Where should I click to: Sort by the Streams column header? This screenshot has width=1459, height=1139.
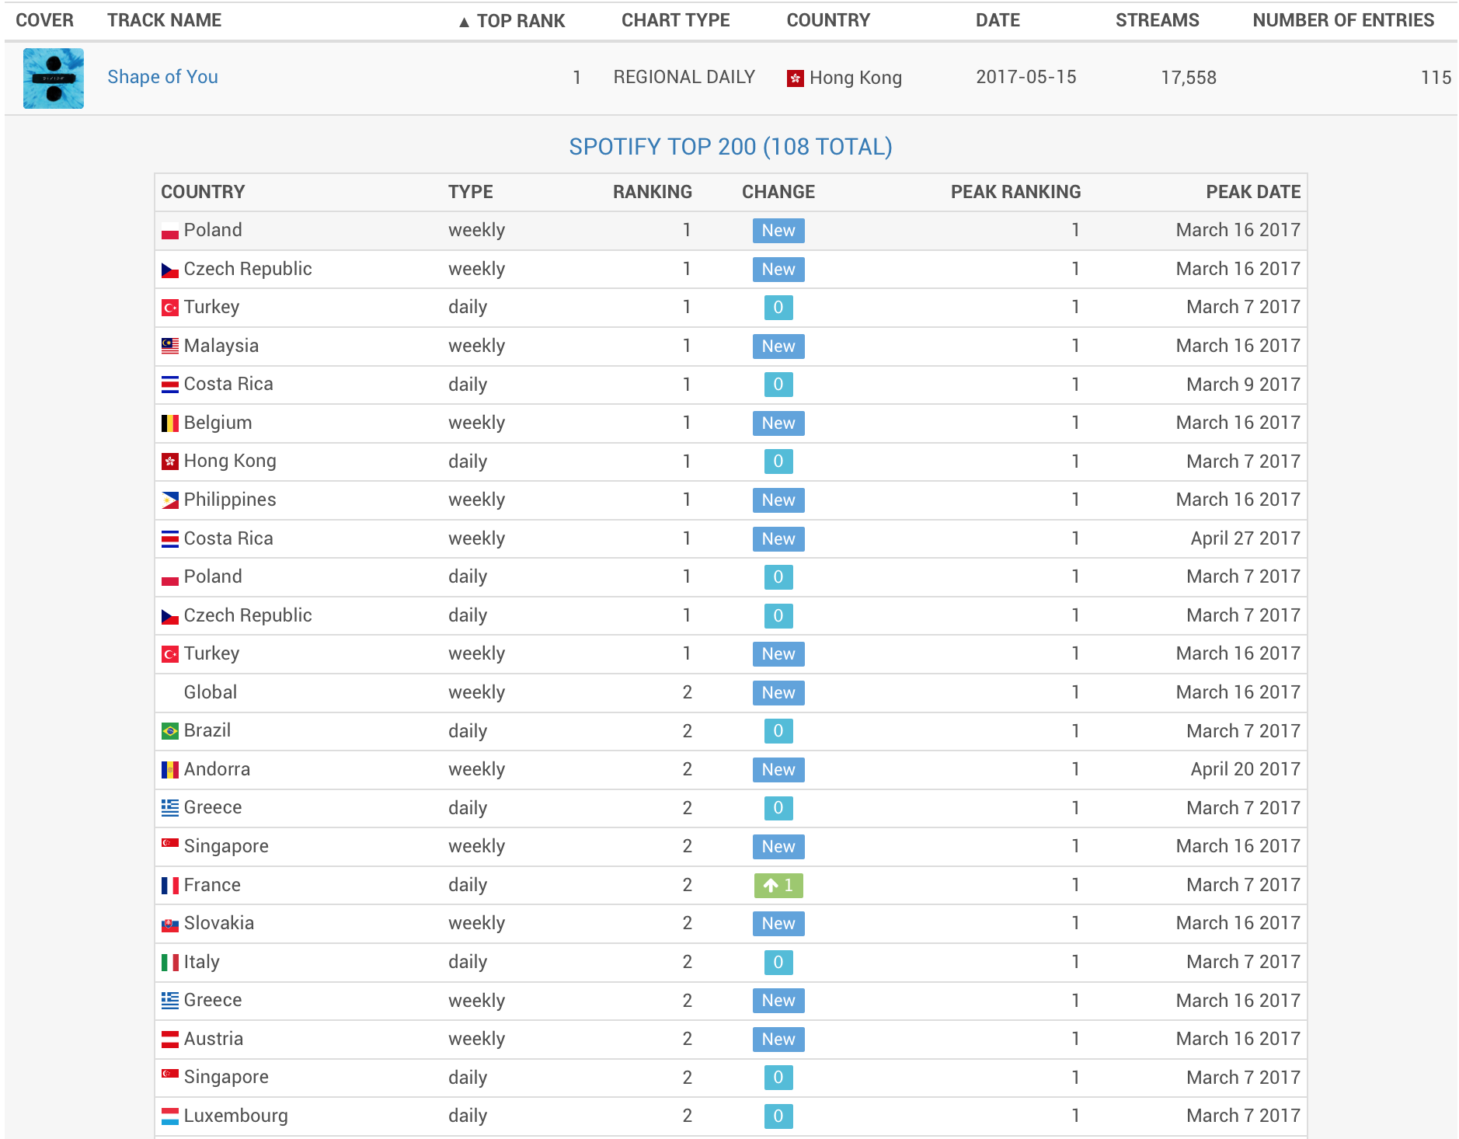[1157, 21]
